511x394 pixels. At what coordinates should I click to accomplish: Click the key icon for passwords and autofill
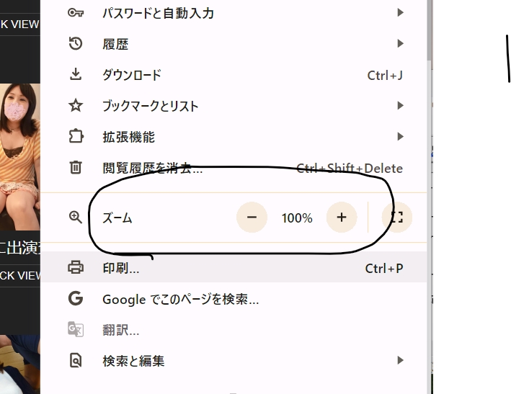[76, 13]
